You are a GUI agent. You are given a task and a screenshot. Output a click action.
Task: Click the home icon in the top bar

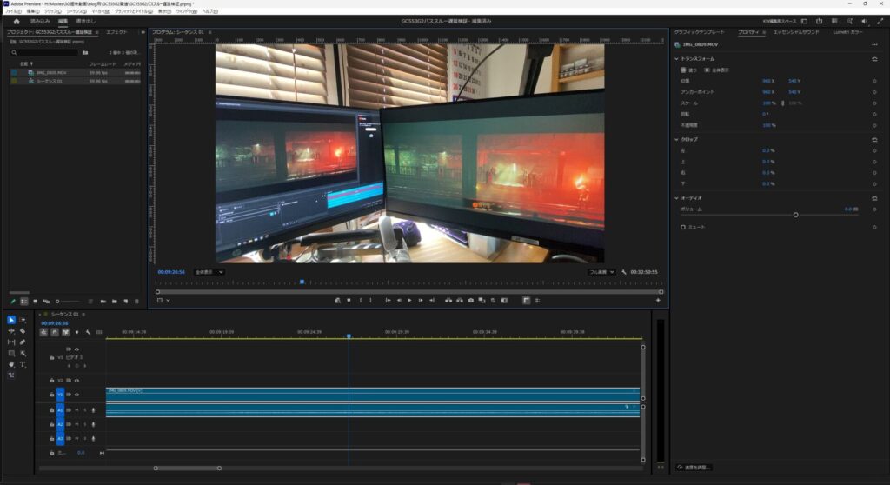16,21
